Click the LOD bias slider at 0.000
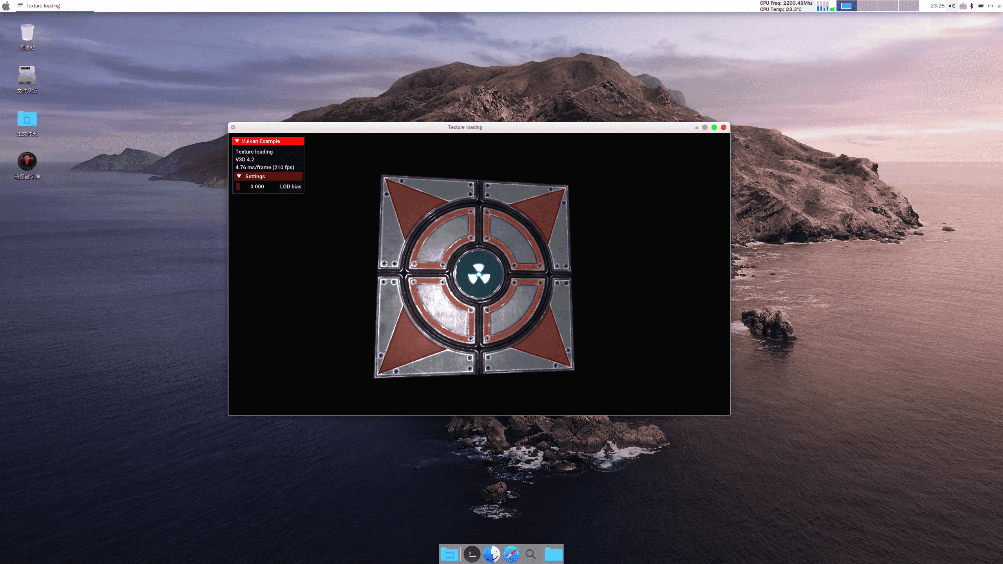Viewport: 1003px width, 564px height. (257, 186)
